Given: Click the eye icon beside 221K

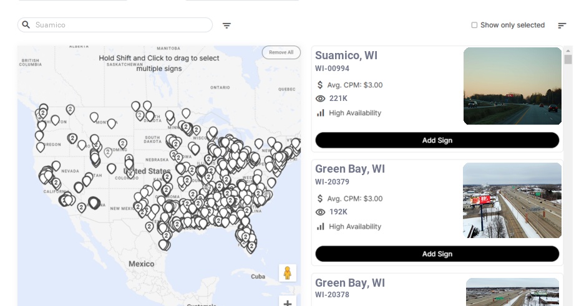Looking at the screenshot, I should coord(321,98).
